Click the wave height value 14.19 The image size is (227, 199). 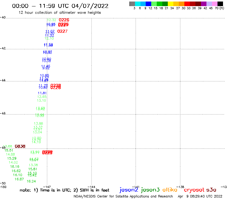click(x=36, y=142)
